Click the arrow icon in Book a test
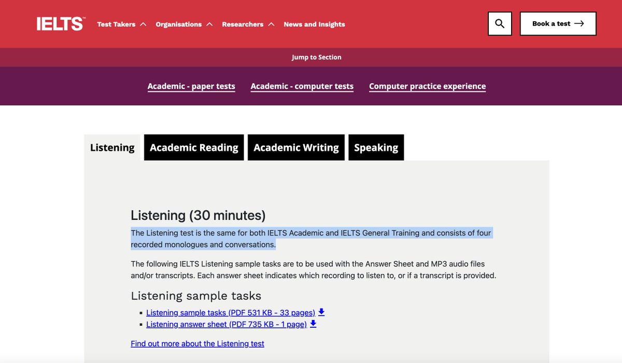 click(x=579, y=24)
